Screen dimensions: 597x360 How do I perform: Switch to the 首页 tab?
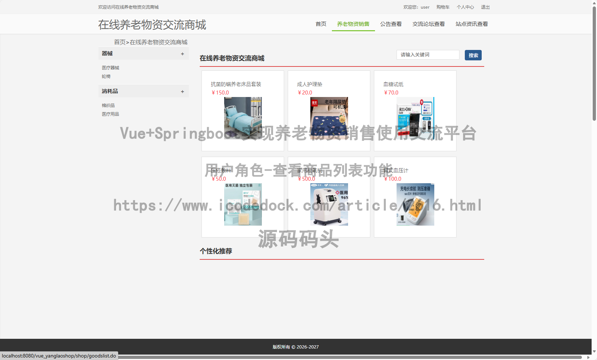point(321,24)
